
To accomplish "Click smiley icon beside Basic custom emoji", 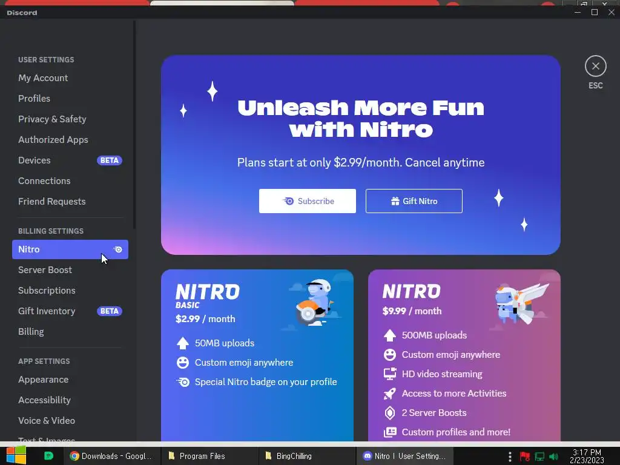I will (x=183, y=363).
